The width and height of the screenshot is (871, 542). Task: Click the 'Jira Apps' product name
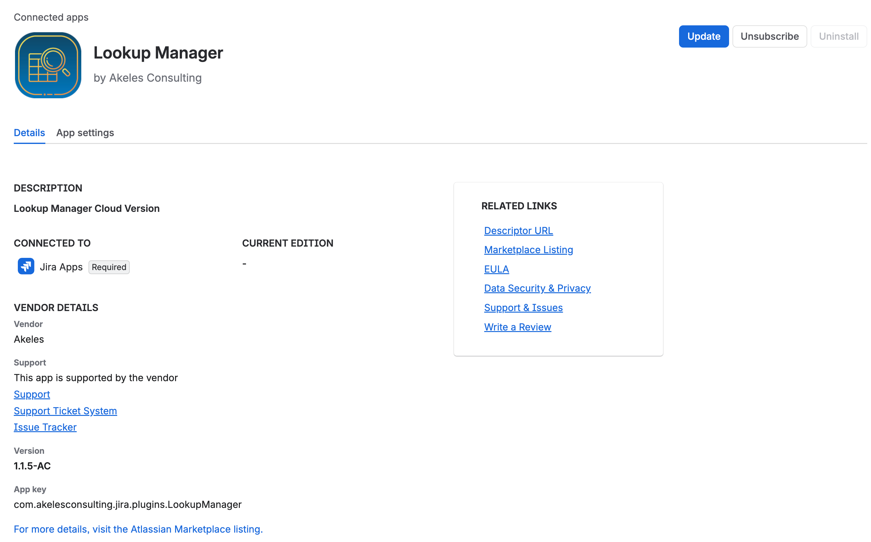pos(61,267)
